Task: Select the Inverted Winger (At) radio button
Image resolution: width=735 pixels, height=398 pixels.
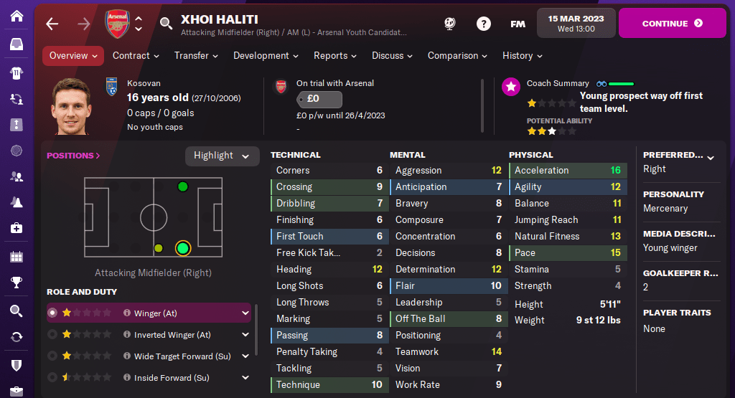Action: (x=52, y=335)
